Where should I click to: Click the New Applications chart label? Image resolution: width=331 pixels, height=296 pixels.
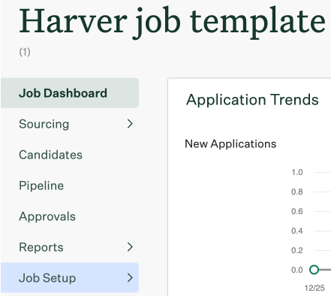[230, 143]
